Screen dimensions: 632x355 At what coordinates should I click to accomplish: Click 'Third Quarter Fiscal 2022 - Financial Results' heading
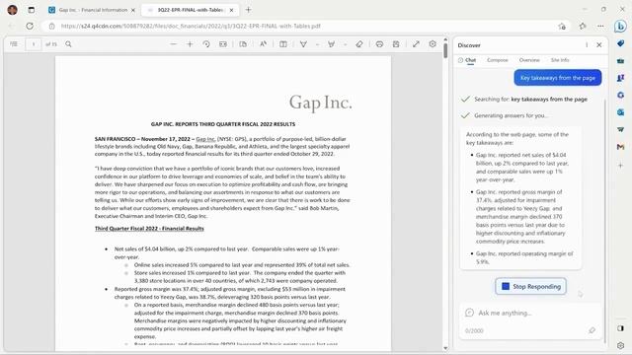coord(149,229)
